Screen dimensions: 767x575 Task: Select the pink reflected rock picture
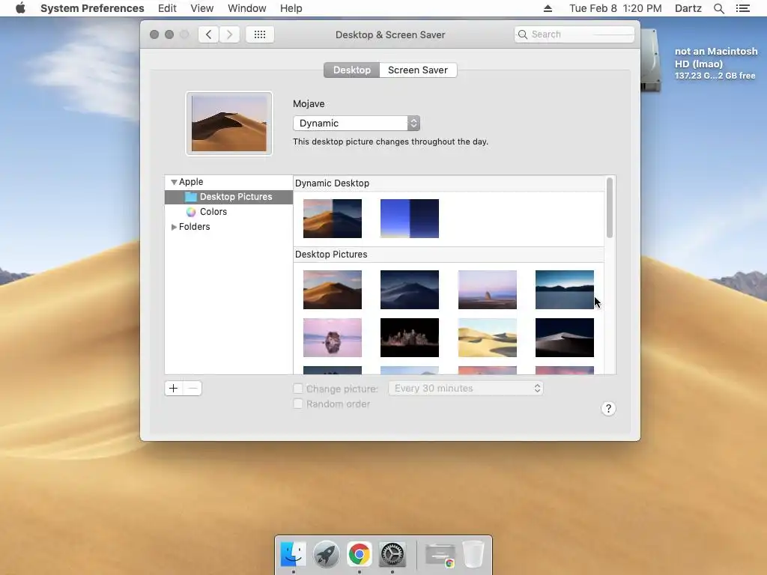[332, 338]
